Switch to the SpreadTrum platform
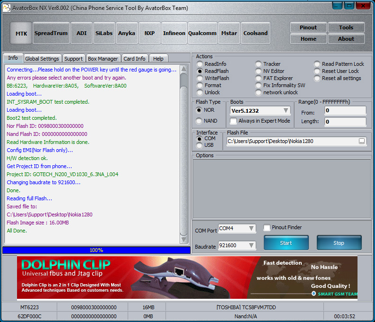The width and height of the screenshot is (375, 322). pyautogui.click(x=51, y=33)
